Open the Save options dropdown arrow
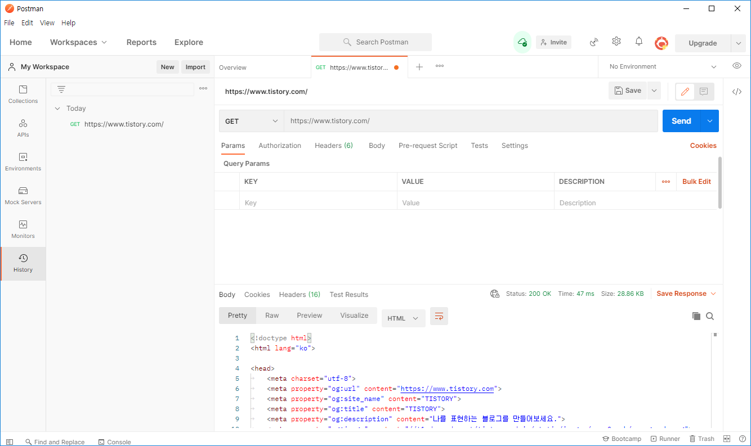The width and height of the screenshot is (751, 446). coord(654,91)
